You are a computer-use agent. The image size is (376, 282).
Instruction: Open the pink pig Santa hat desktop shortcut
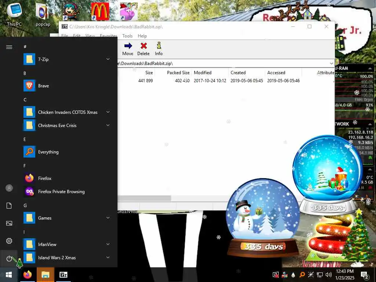129,11
